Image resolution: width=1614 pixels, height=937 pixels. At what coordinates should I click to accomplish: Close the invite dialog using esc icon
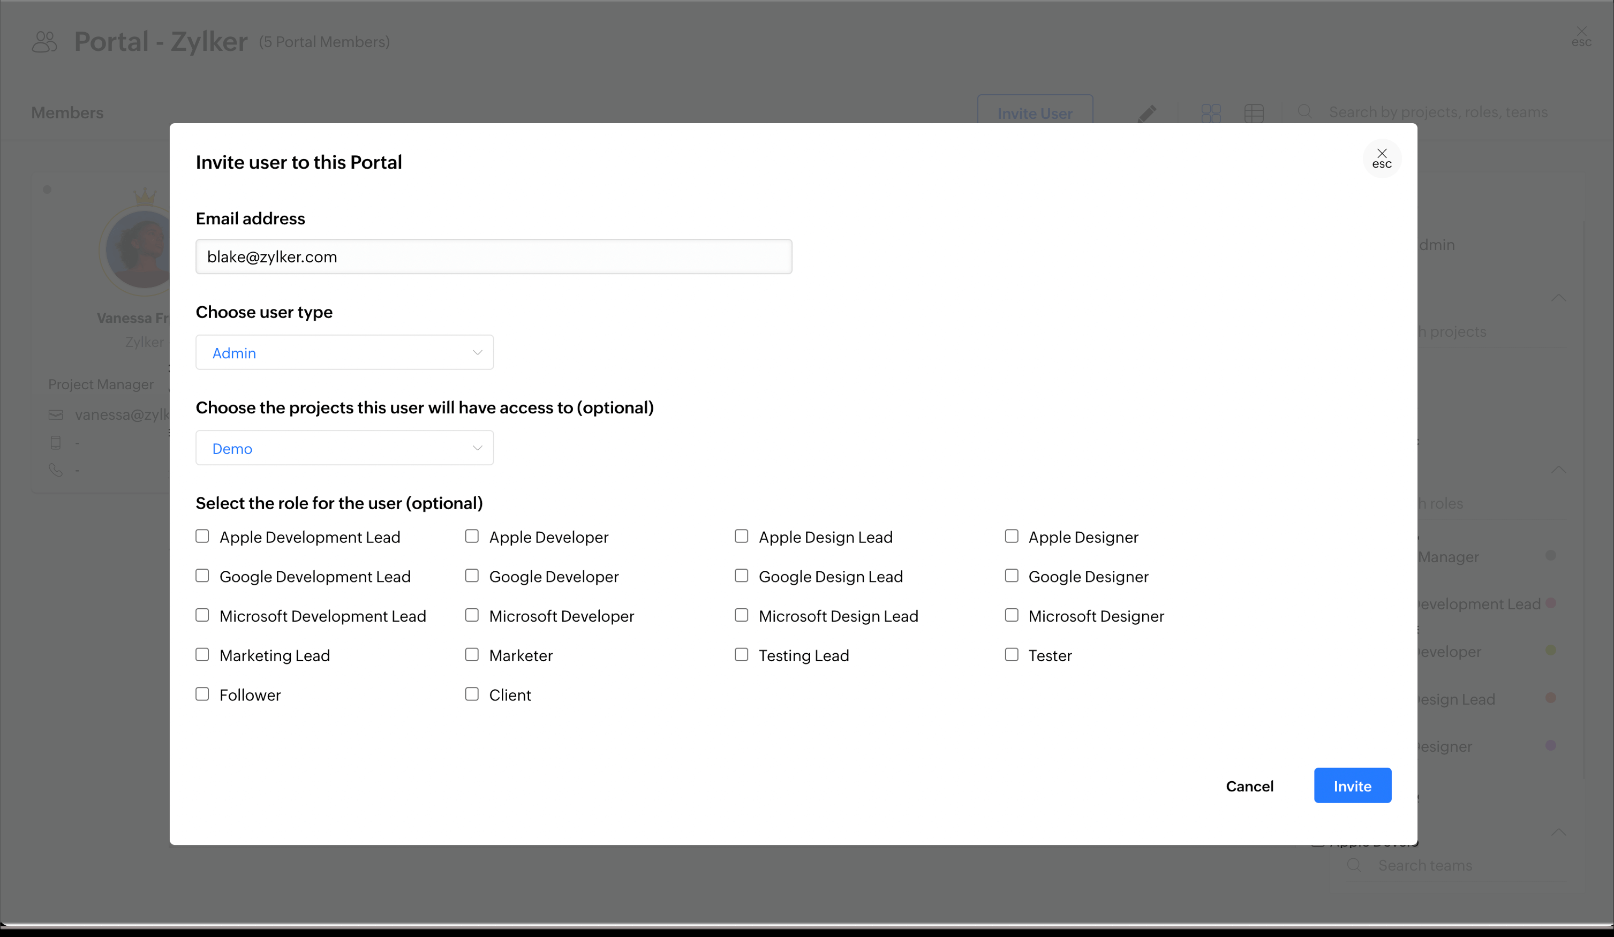[1382, 157]
